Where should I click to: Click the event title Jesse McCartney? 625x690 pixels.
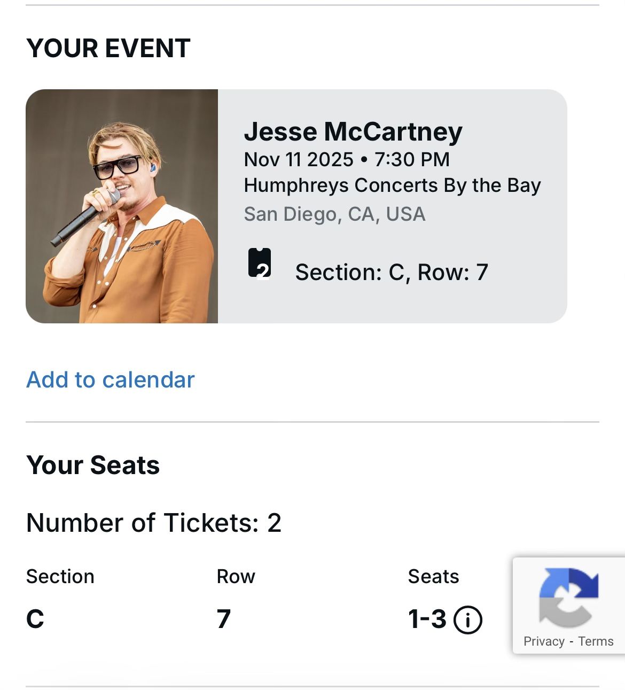353,131
